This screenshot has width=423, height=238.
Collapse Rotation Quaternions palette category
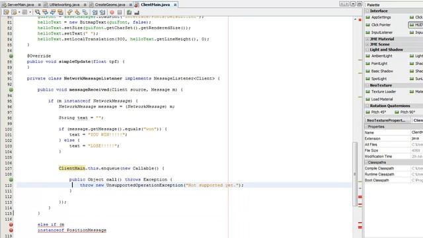point(367,106)
